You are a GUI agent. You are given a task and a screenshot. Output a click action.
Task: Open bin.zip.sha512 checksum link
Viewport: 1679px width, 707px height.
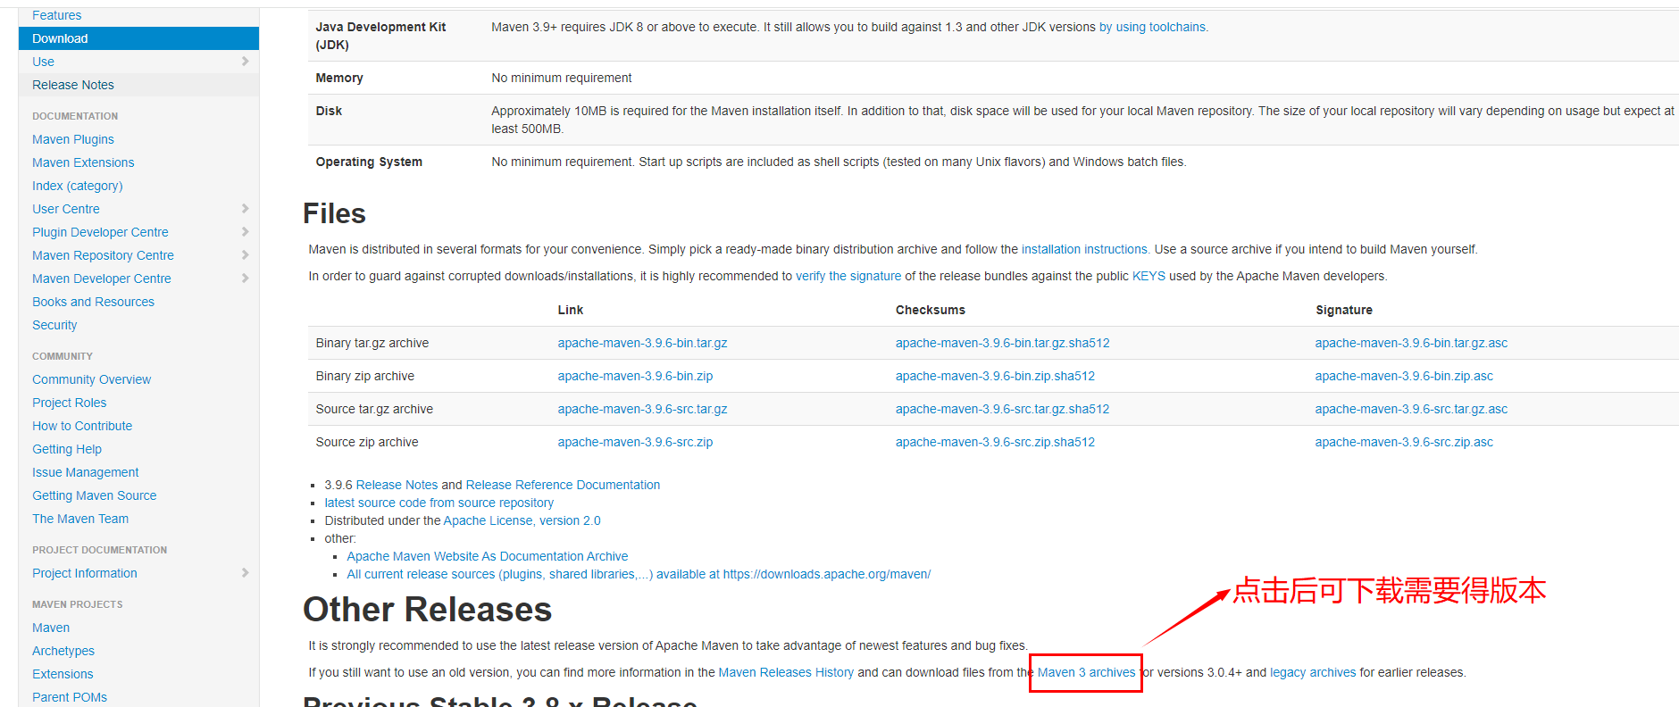(x=995, y=376)
